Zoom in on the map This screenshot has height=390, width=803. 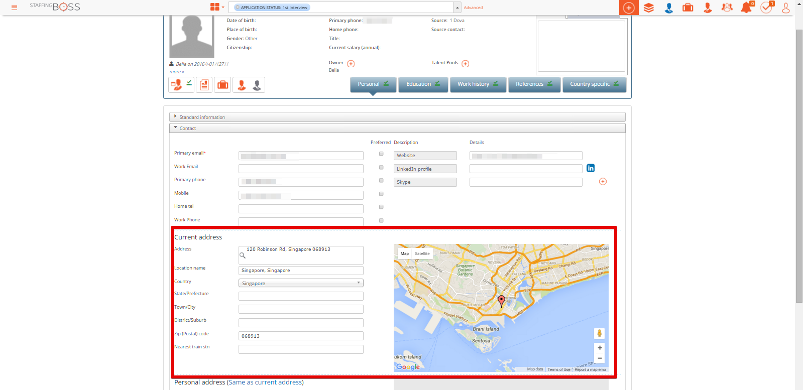600,348
